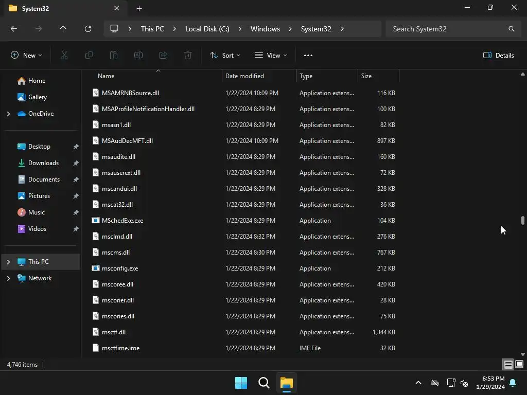Expand OneDrive in navigation pane
This screenshot has width=527, height=395.
[8, 114]
